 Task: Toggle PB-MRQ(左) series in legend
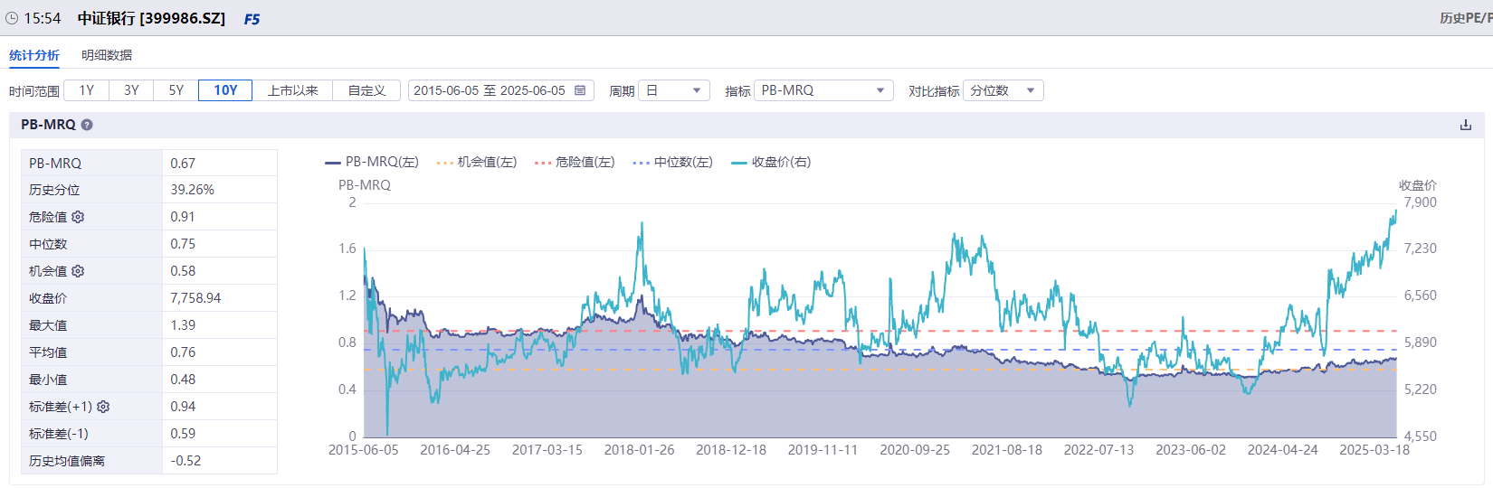(371, 162)
